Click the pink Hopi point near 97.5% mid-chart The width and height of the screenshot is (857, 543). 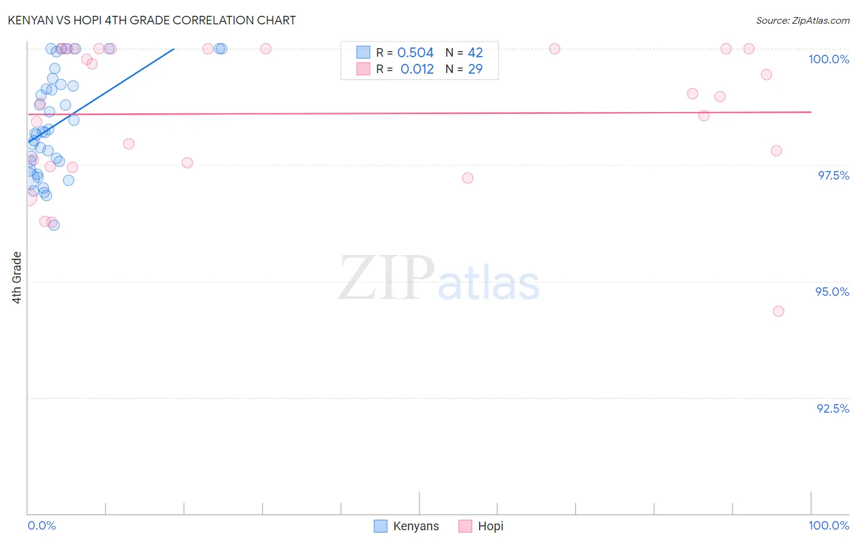click(x=468, y=178)
